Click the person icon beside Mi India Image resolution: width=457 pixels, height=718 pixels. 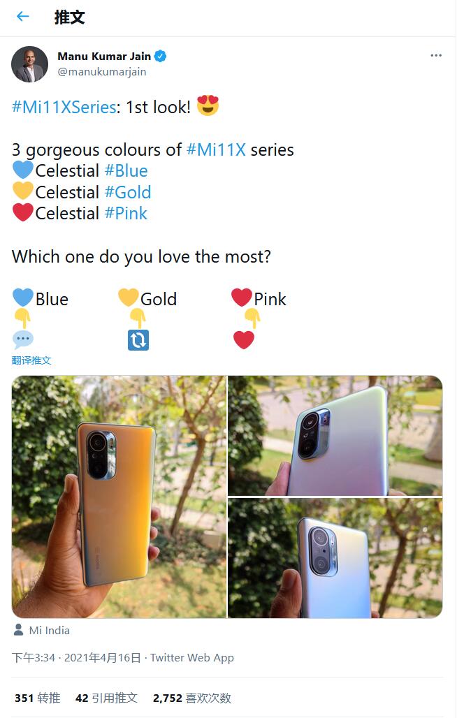click(x=18, y=630)
